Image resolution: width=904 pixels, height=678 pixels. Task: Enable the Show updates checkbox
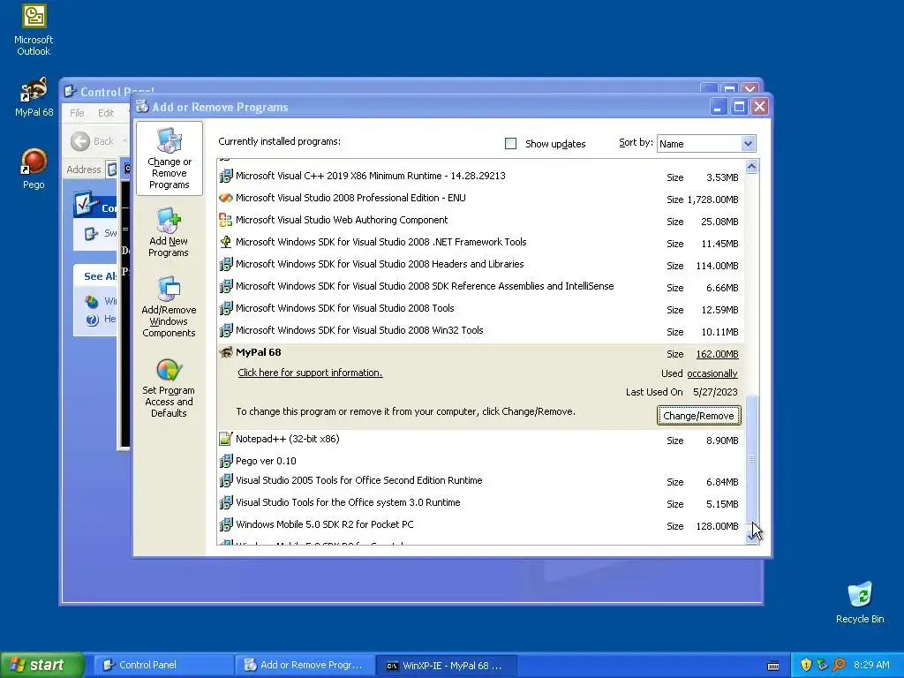pyautogui.click(x=511, y=144)
